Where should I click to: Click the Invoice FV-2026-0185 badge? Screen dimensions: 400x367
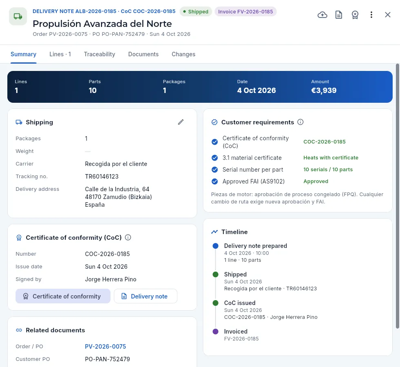point(245,12)
